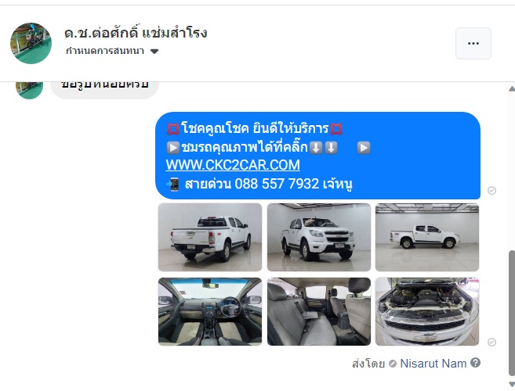This screenshot has height=391, width=515.
Task: Open the three-dots conversation options button
Action: click(473, 43)
